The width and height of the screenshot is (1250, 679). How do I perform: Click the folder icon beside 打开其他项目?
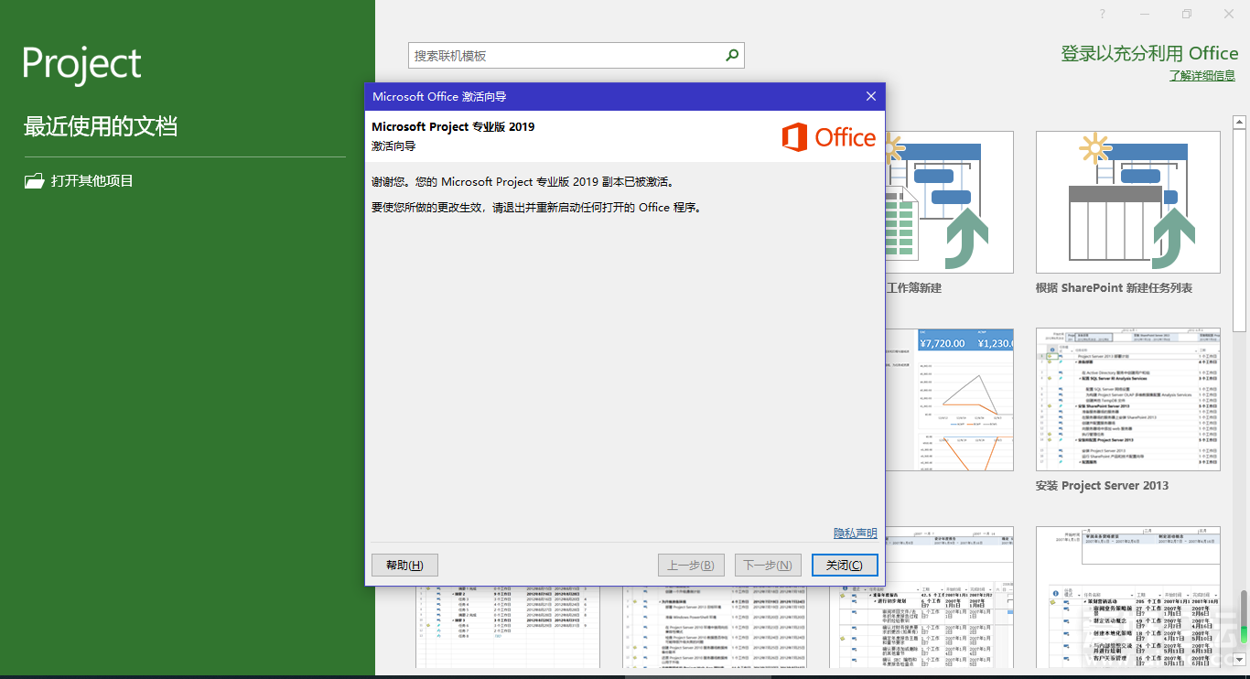tap(34, 181)
